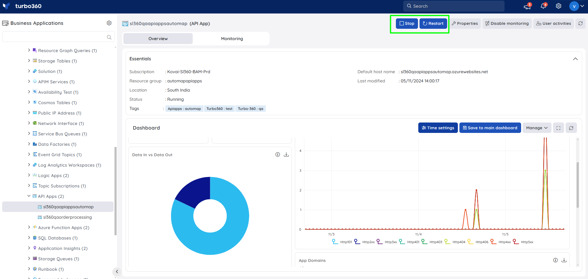The height and width of the screenshot is (279, 588).
Task: View User activities
Action: (554, 24)
